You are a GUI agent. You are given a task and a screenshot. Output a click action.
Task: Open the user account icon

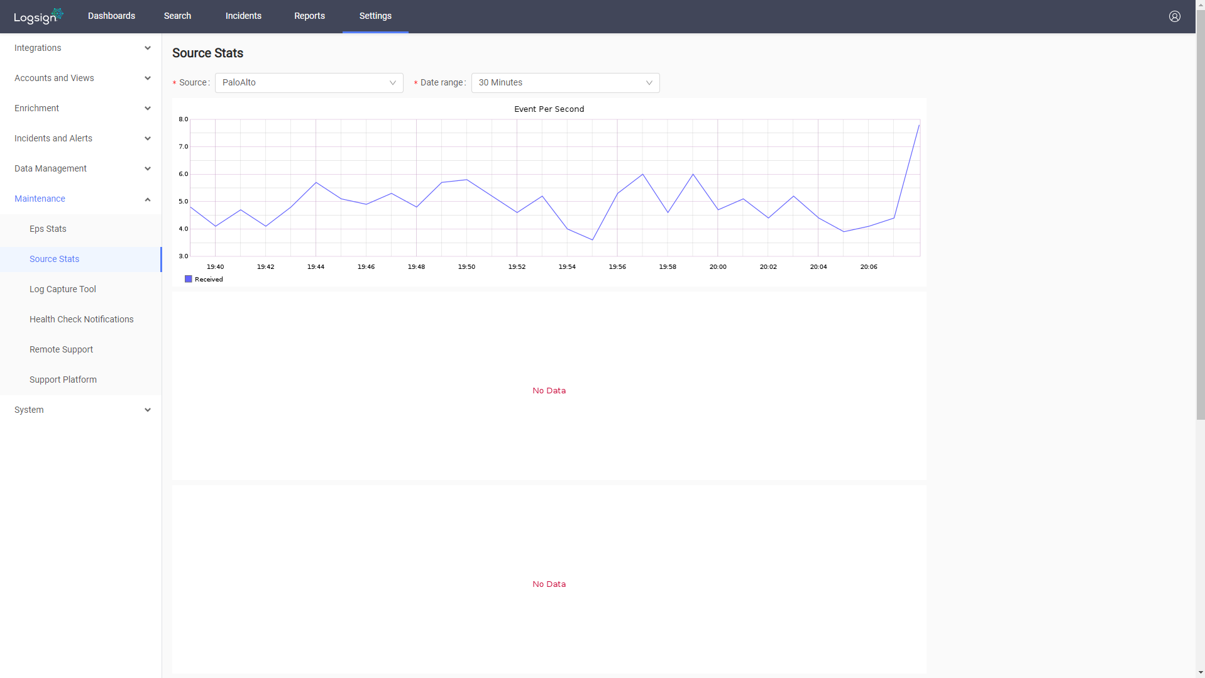point(1174,16)
